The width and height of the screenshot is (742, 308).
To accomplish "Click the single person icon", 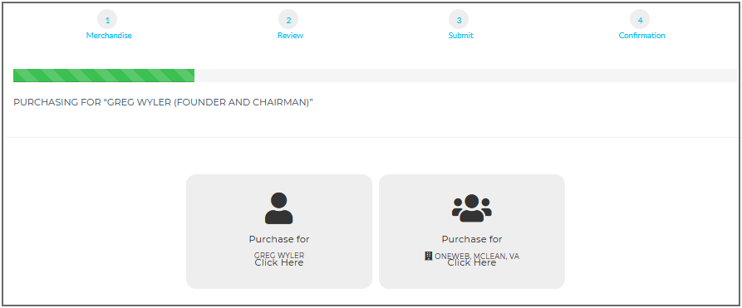I will coord(278,208).
